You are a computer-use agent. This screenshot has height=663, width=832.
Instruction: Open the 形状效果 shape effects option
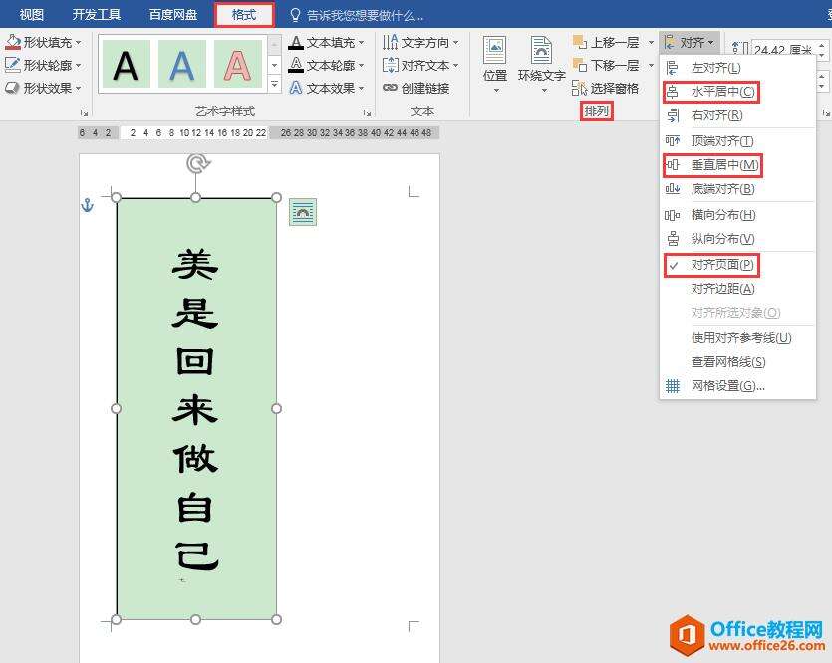(43, 88)
